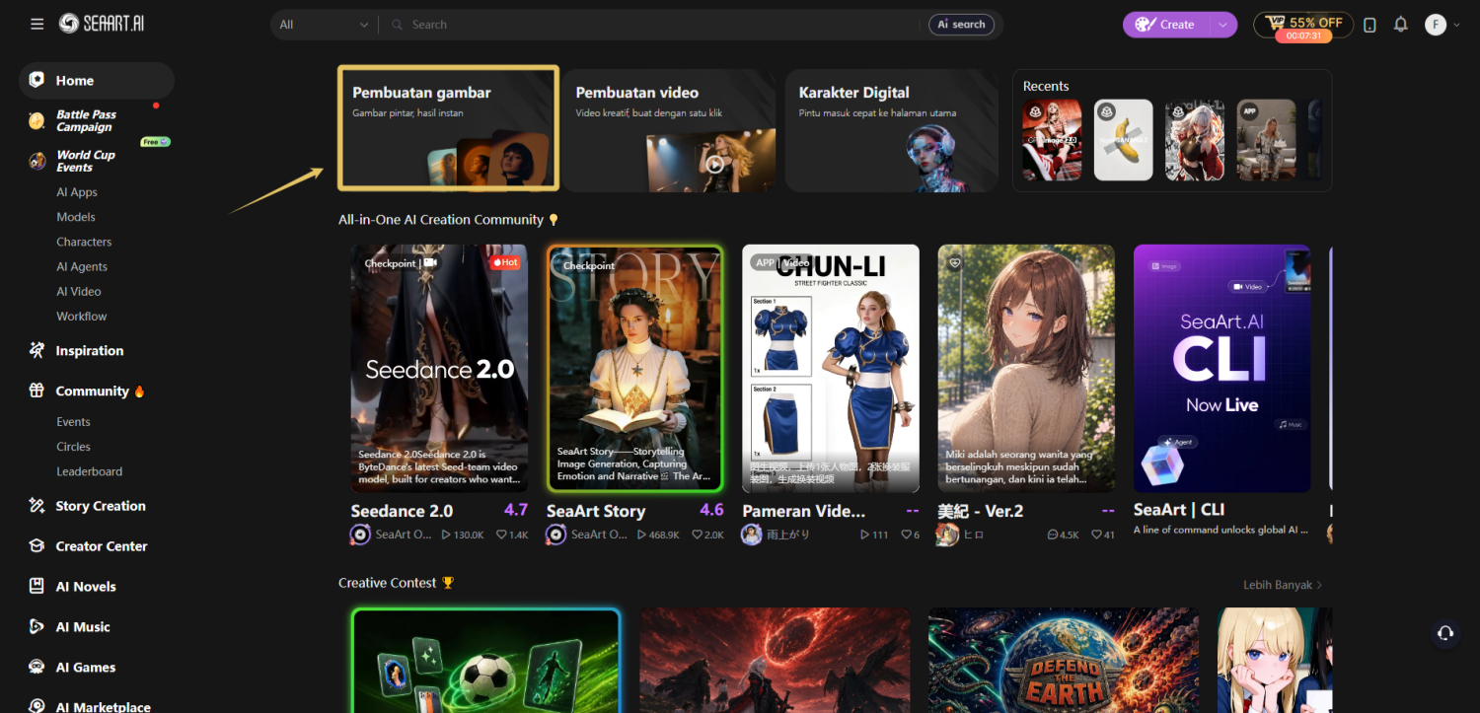The height and width of the screenshot is (713, 1480).
Task: Click the Creator Center icon
Action: [x=37, y=546]
